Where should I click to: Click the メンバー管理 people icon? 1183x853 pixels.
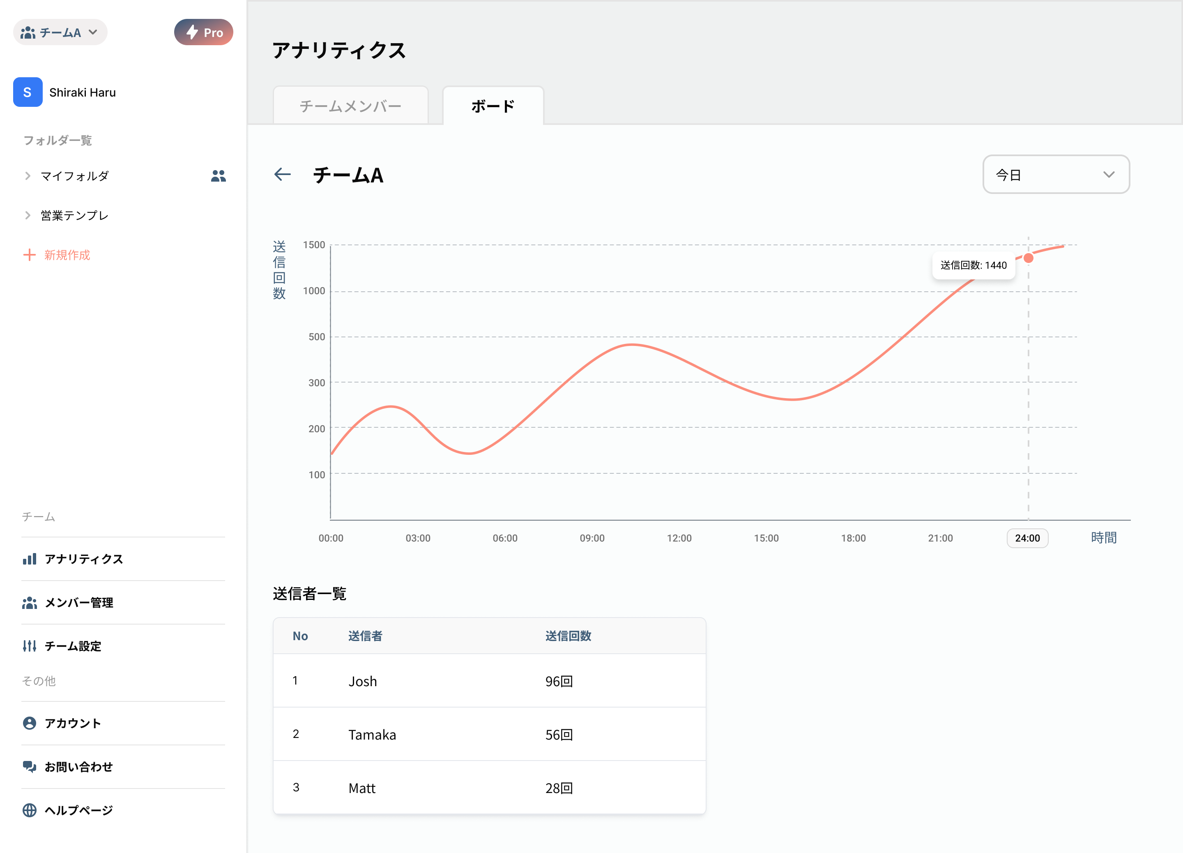pyautogui.click(x=30, y=603)
